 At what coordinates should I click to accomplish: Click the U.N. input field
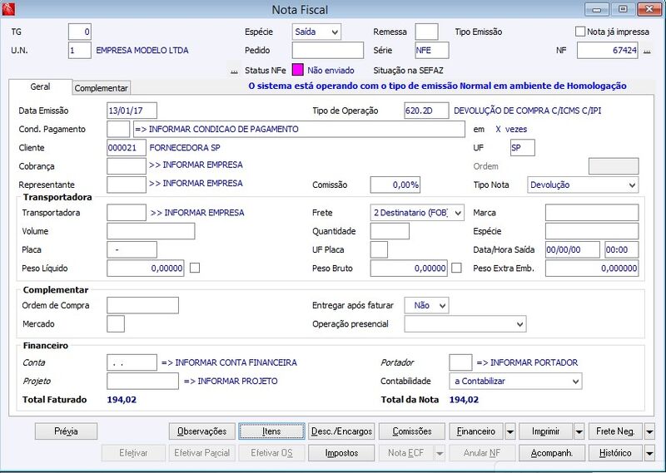point(79,50)
